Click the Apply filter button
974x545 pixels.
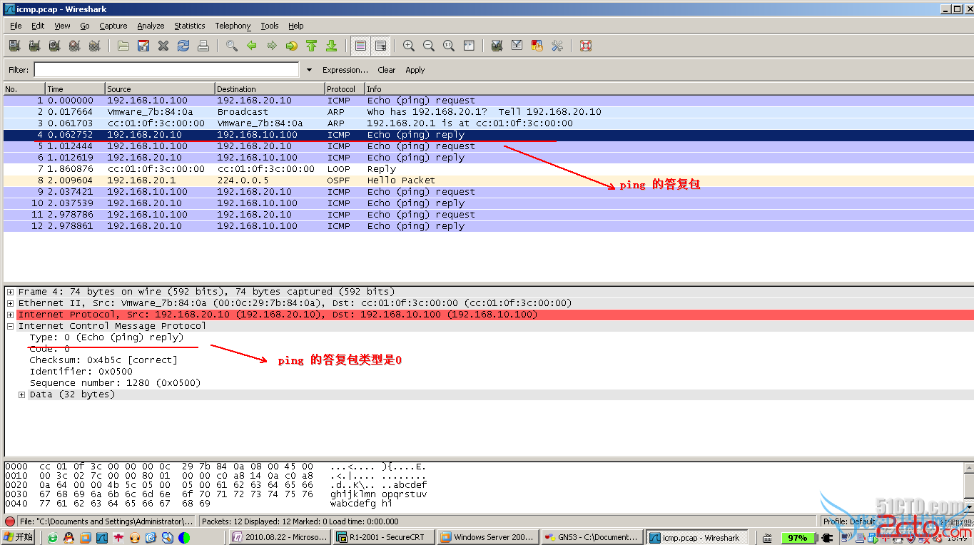click(415, 70)
